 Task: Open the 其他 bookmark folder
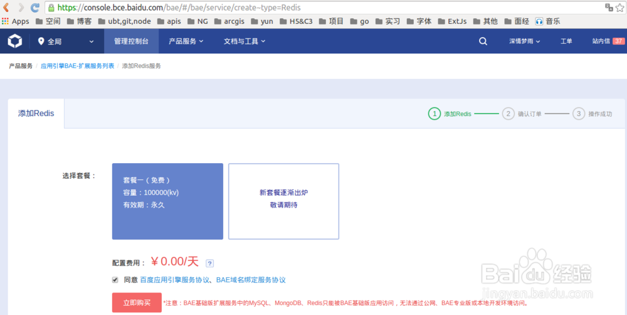click(485, 21)
